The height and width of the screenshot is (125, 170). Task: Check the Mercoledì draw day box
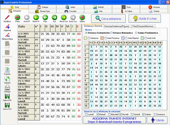tap(109, 114)
